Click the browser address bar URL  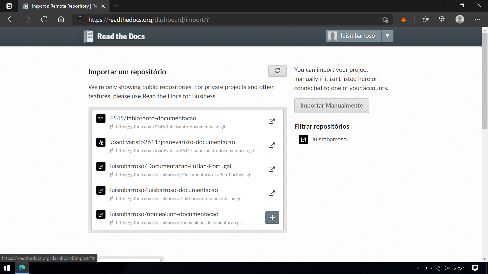click(149, 20)
